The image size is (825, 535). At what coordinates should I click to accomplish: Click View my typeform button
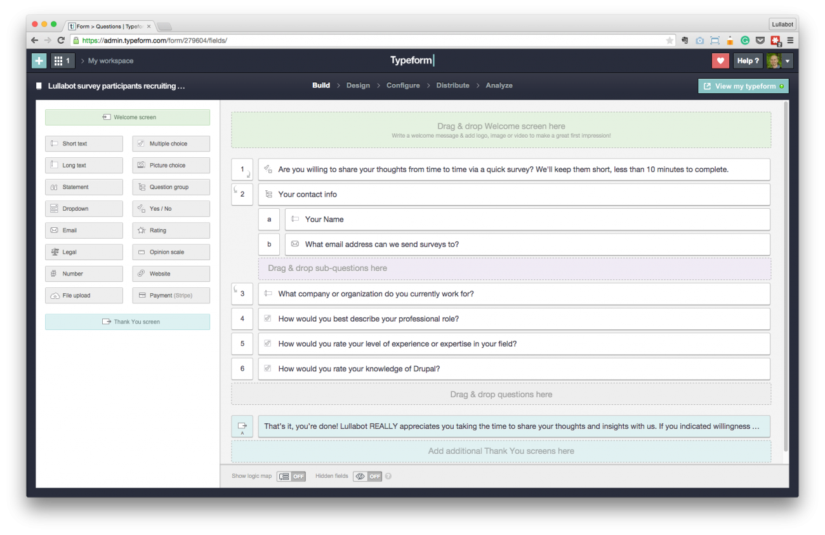tap(743, 86)
